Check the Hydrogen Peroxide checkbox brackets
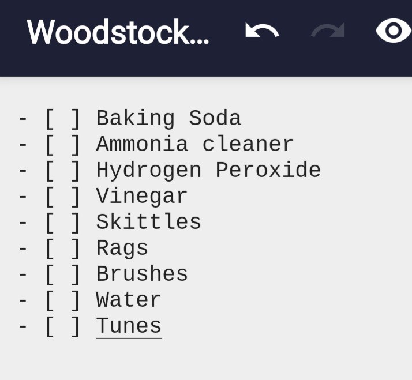This screenshot has height=380, width=412. tap(63, 171)
